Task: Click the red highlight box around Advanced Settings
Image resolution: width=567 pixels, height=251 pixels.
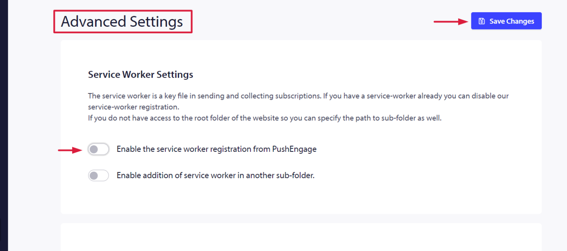Action: click(x=123, y=21)
